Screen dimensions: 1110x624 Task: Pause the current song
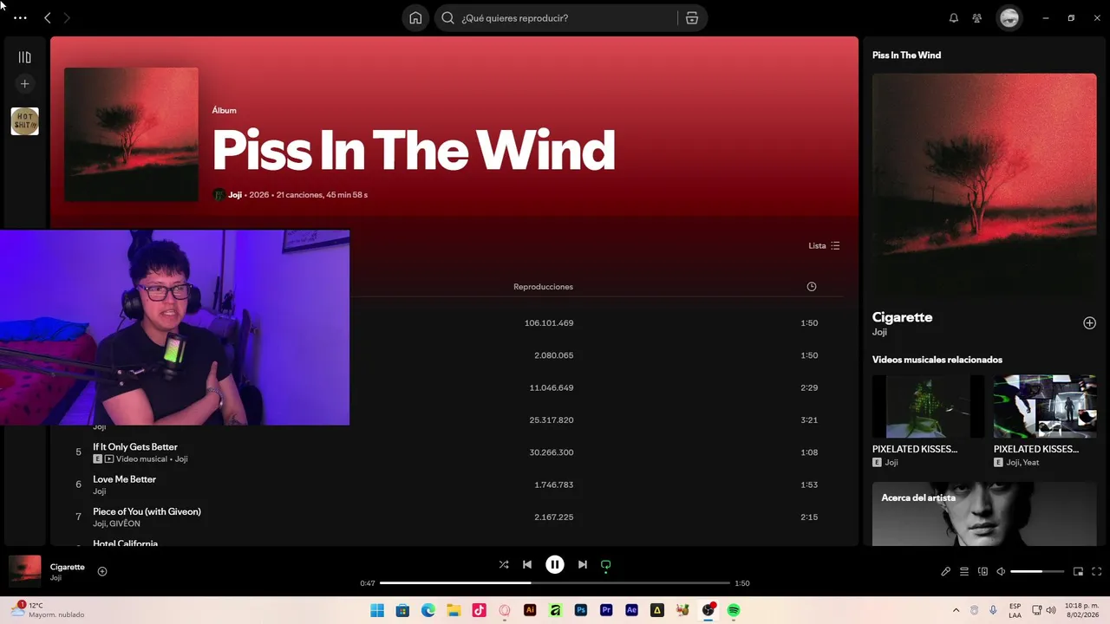coord(555,564)
